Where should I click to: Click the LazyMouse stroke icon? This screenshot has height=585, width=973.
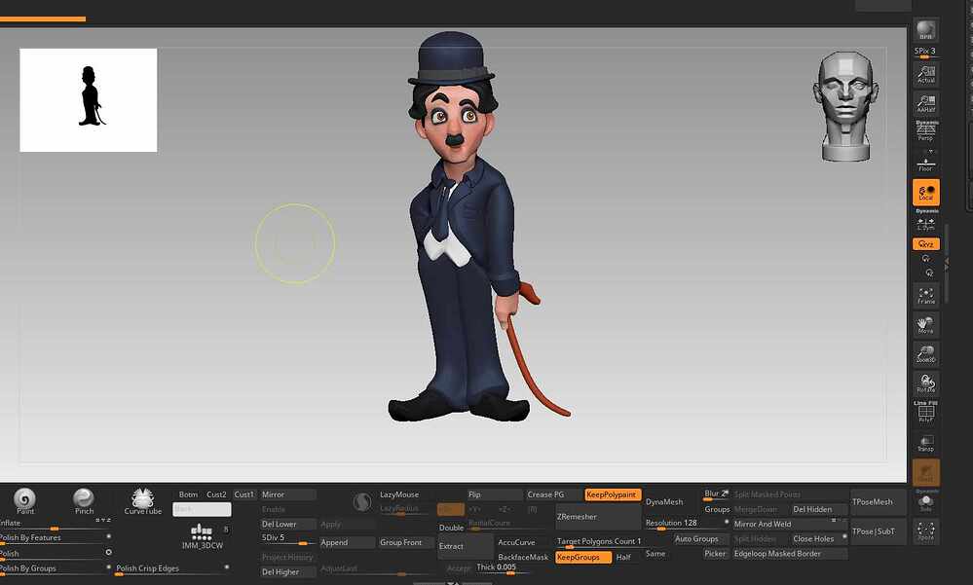[361, 502]
